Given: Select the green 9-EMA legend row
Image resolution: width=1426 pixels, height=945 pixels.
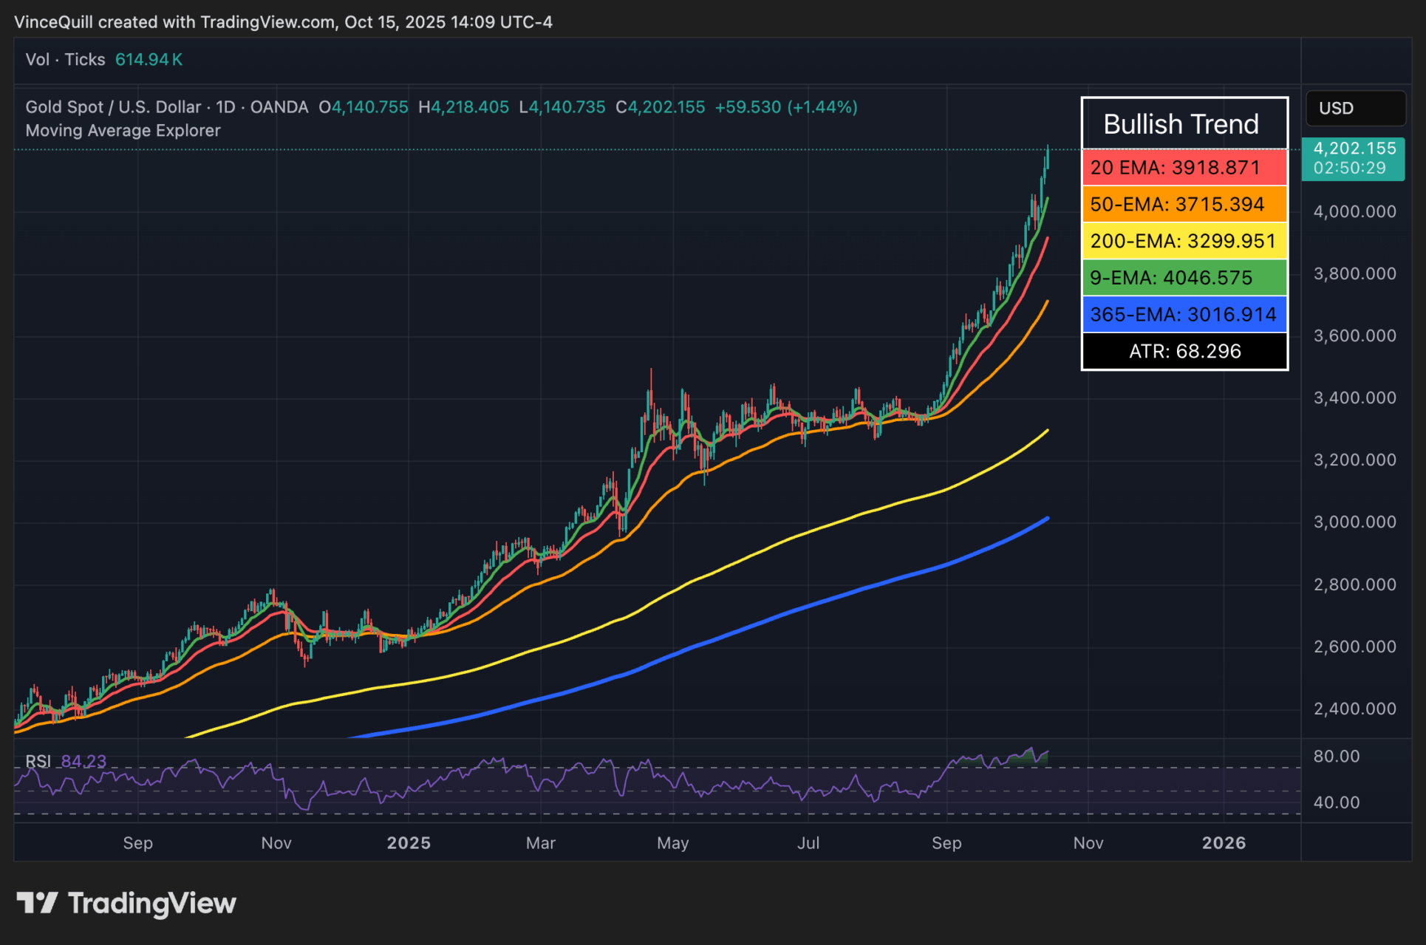Looking at the screenshot, I should [x=1184, y=279].
